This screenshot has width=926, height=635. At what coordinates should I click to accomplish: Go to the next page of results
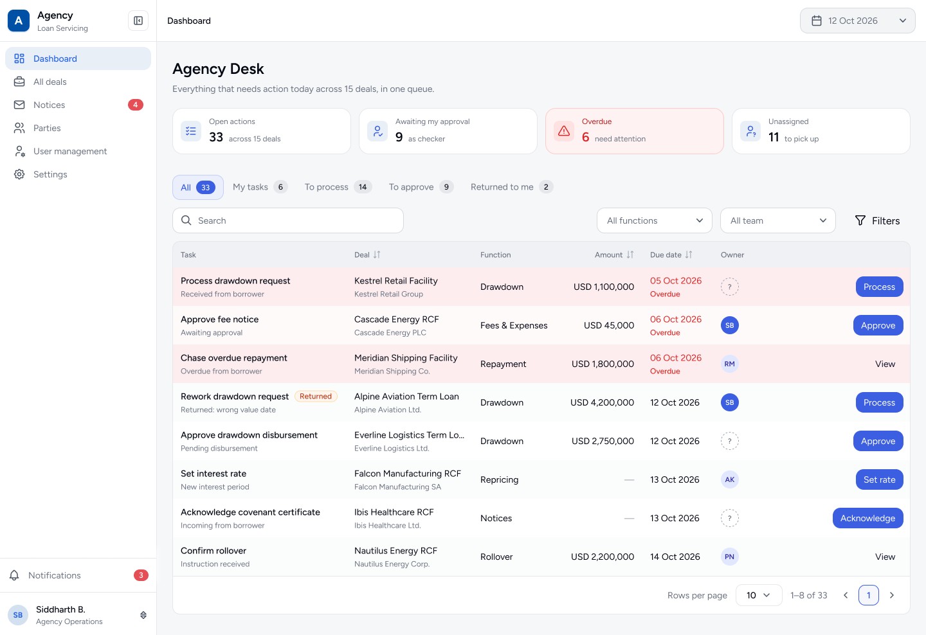coord(892,595)
